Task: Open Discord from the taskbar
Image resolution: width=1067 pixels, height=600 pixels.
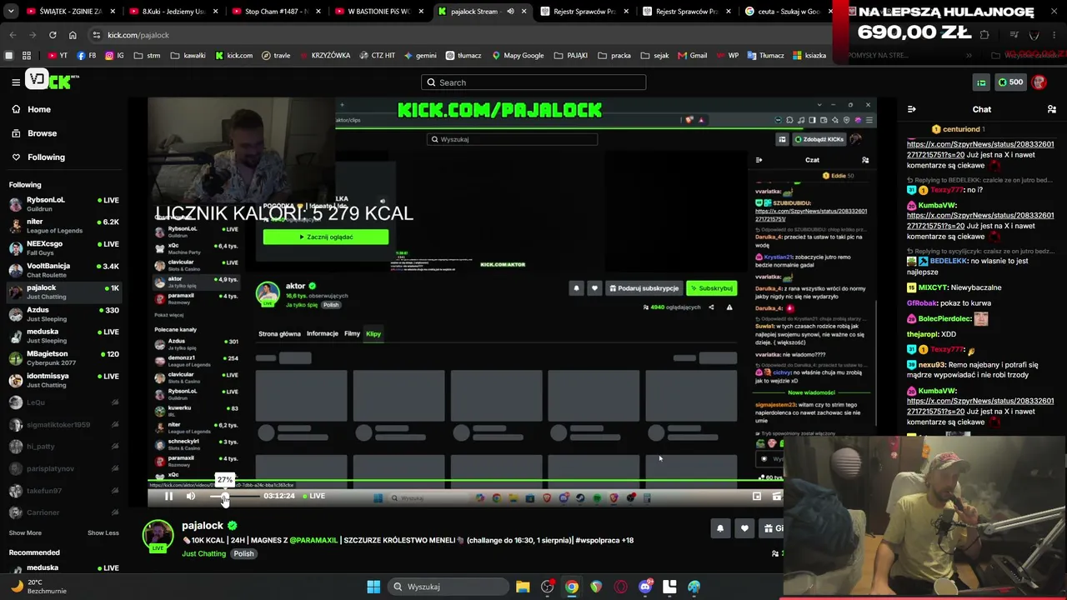Action: coord(645,587)
